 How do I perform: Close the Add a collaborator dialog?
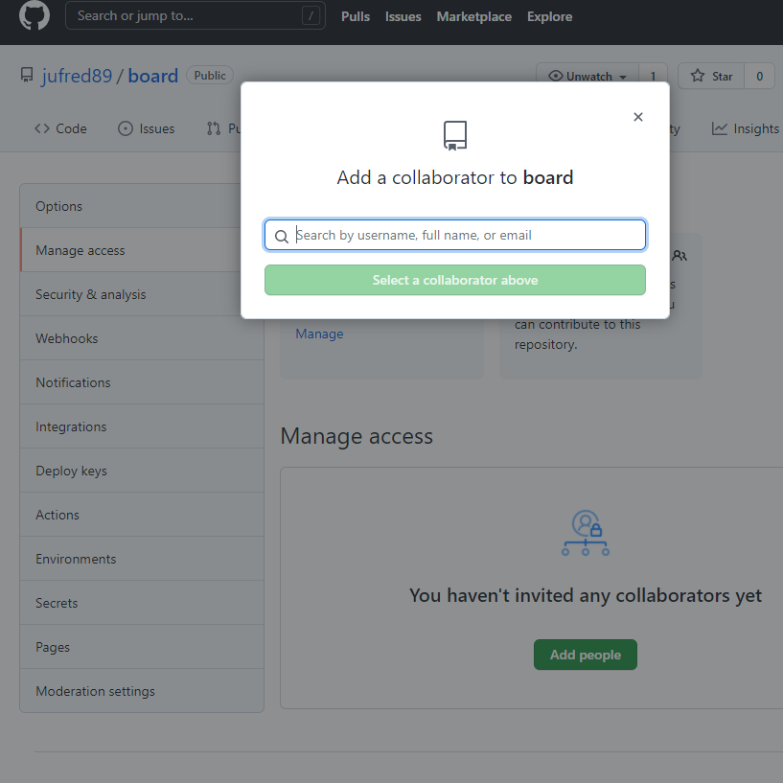[x=637, y=117]
